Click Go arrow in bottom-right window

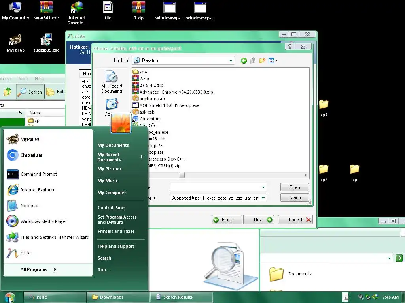point(399,258)
